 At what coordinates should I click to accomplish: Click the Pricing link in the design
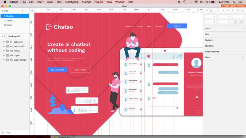tap(139, 26)
